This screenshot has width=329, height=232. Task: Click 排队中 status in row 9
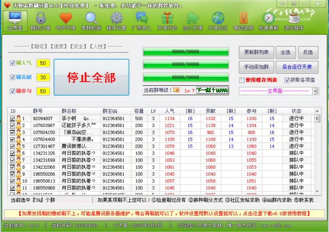[296, 174]
